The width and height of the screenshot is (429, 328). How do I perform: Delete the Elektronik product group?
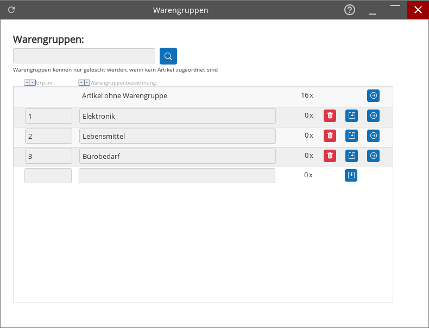(330, 115)
